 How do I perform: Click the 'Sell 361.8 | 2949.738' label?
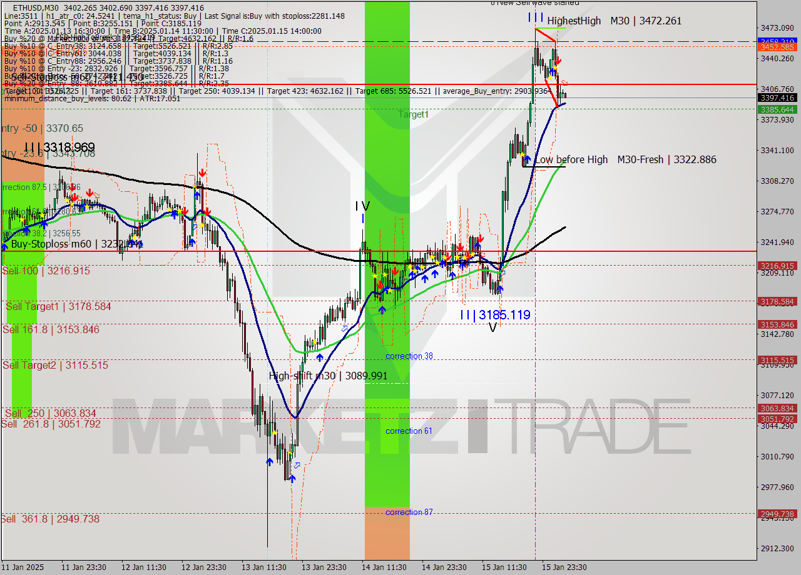(x=50, y=519)
